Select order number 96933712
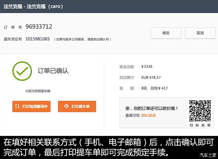 tap(39, 27)
